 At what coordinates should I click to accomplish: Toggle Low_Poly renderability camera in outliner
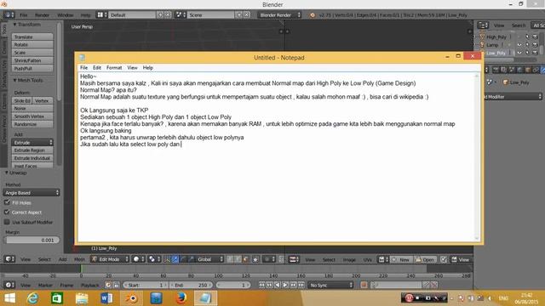[535, 53]
